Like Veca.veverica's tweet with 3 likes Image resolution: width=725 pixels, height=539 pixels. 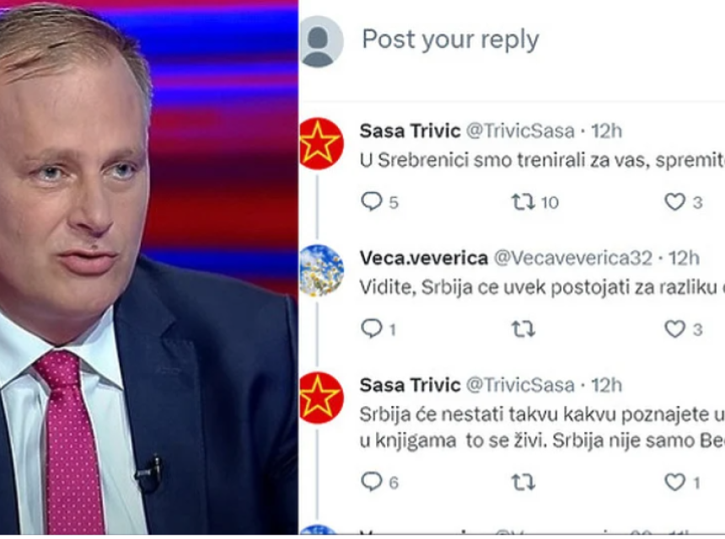[x=674, y=329]
